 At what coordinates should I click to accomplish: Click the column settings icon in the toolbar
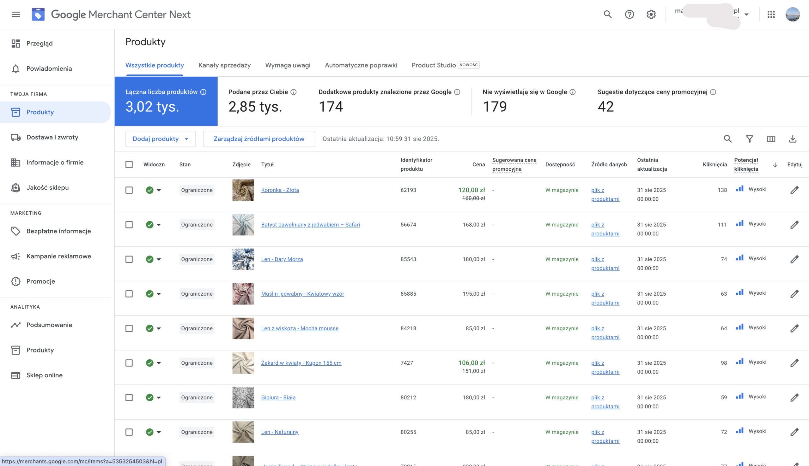[x=771, y=139]
